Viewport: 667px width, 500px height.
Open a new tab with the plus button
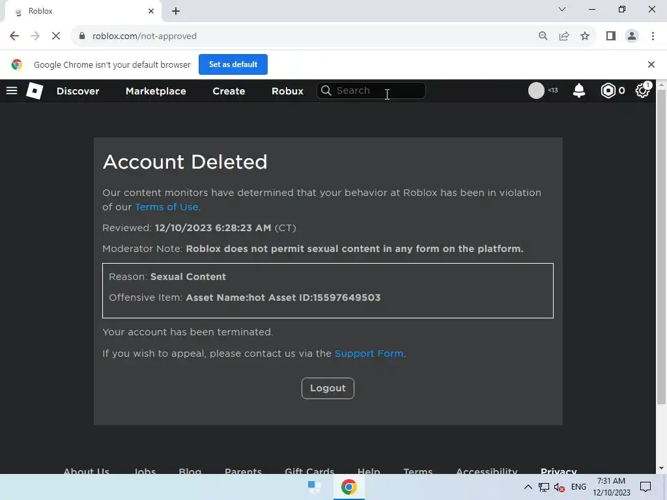tap(176, 11)
